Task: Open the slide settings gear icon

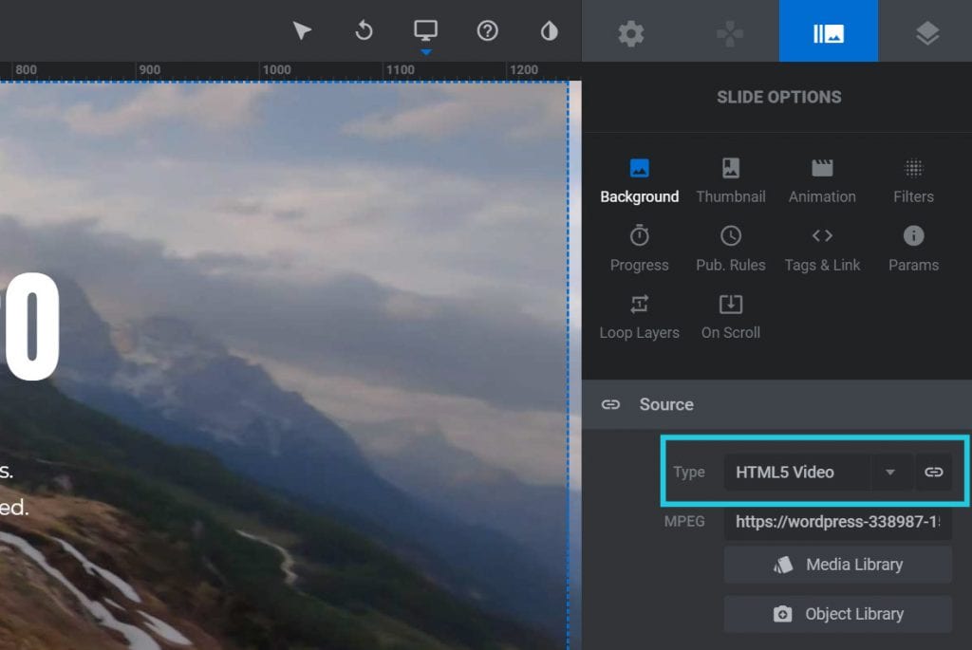Action: 633,30
